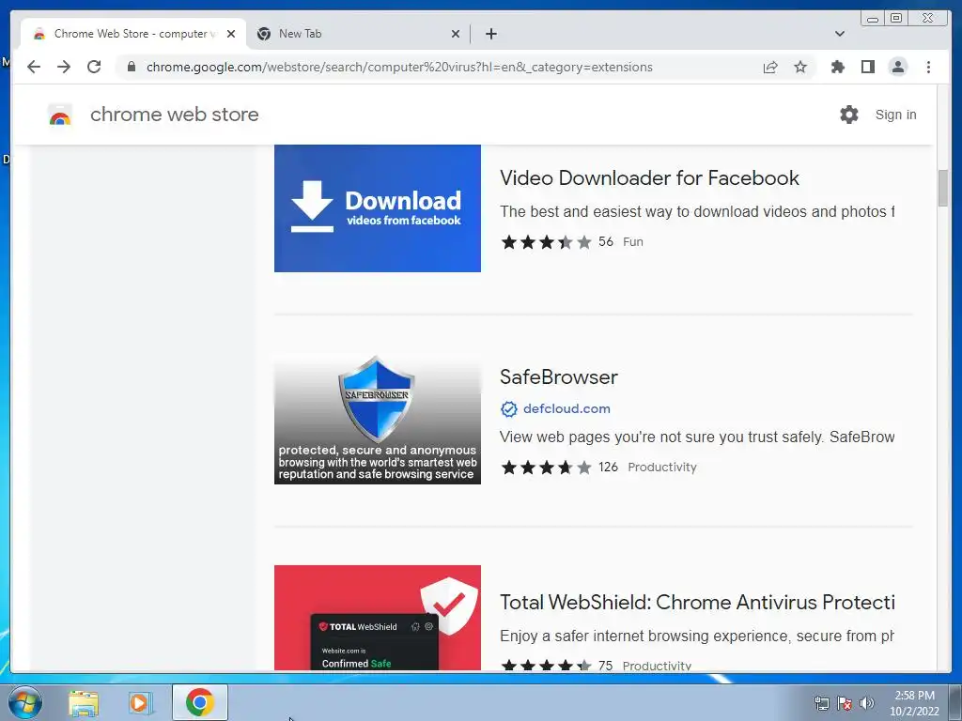Click the 126 ratings count
The image size is (962, 721).
pos(608,468)
